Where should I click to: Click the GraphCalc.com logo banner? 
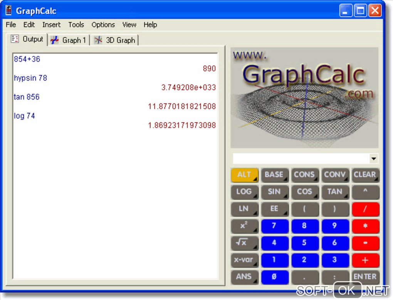click(304, 98)
